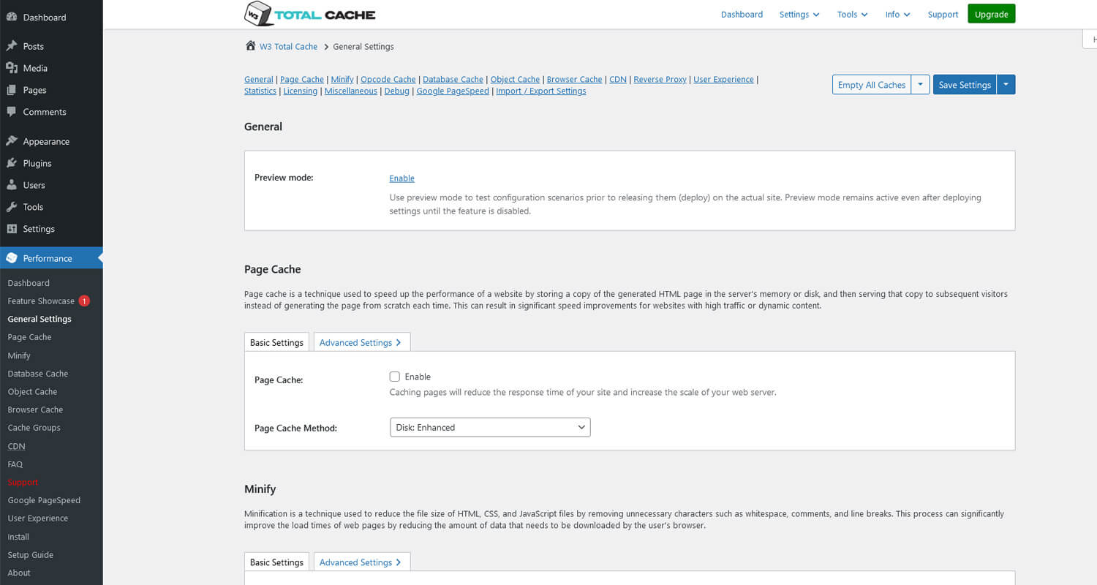Jump to Opcode Cache anchor link
Image resolution: width=1097 pixels, height=585 pixels.
[388, 79]
